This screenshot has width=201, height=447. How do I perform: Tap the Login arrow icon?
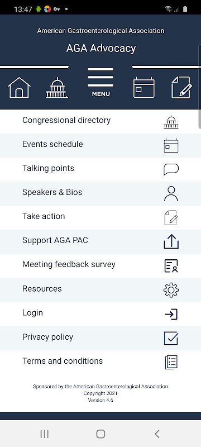(x=171, y=314)
